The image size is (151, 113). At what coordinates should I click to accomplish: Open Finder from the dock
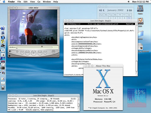pyautogui.click(x=3, y=28)
